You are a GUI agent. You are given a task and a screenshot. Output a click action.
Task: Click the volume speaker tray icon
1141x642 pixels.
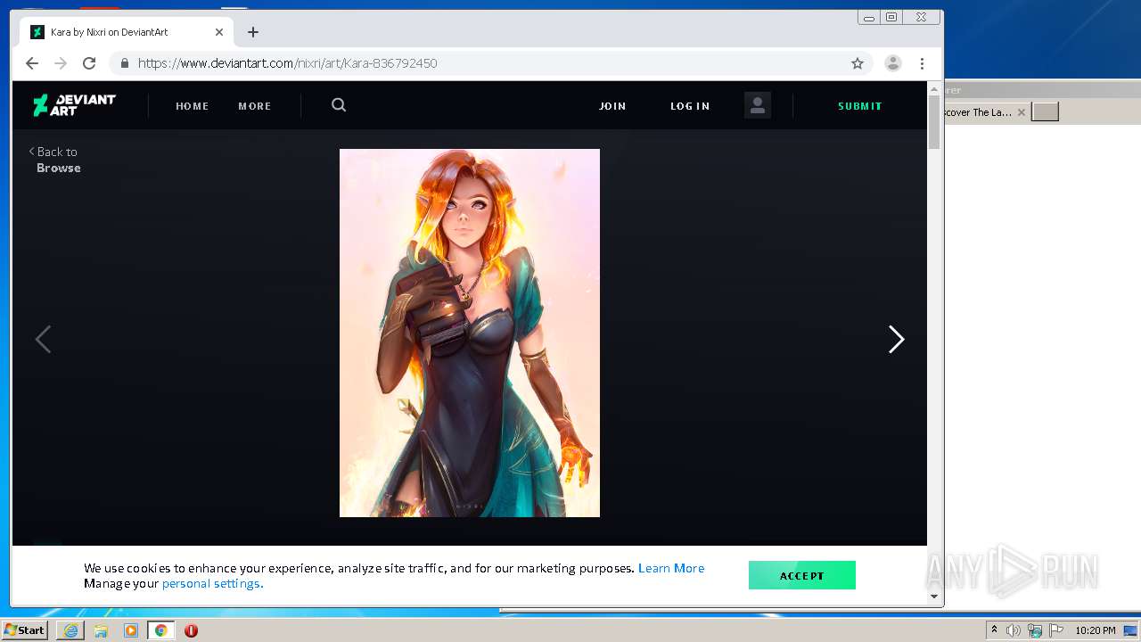[x=1014, y=630]
